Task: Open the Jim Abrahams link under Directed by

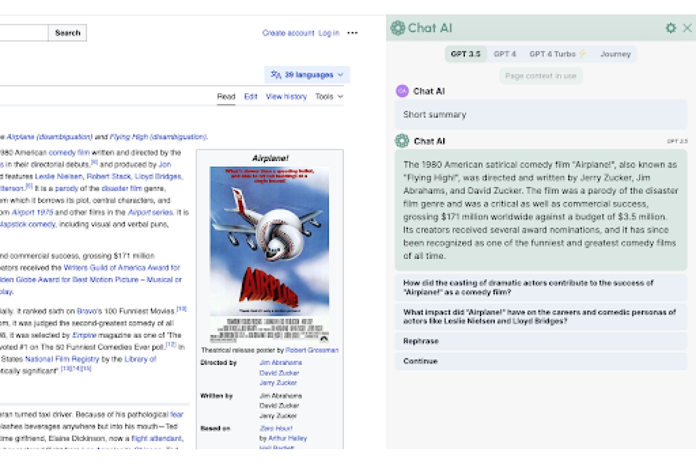Action: coord(281,363)
